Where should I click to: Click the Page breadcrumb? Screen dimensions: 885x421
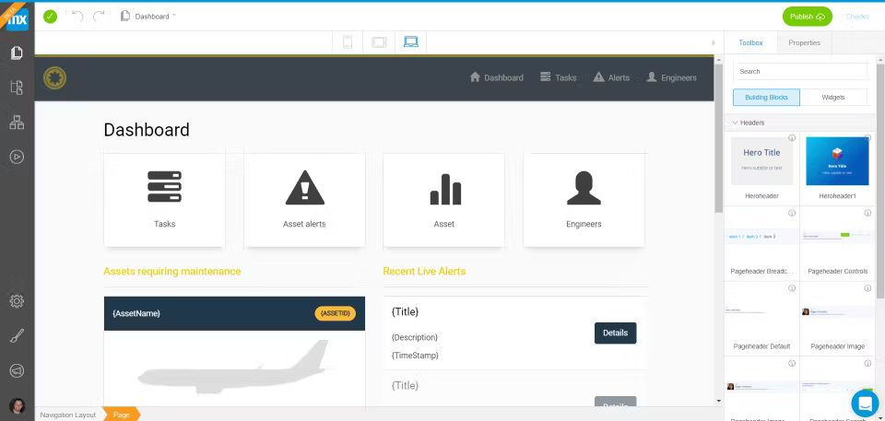click(122, 415)
